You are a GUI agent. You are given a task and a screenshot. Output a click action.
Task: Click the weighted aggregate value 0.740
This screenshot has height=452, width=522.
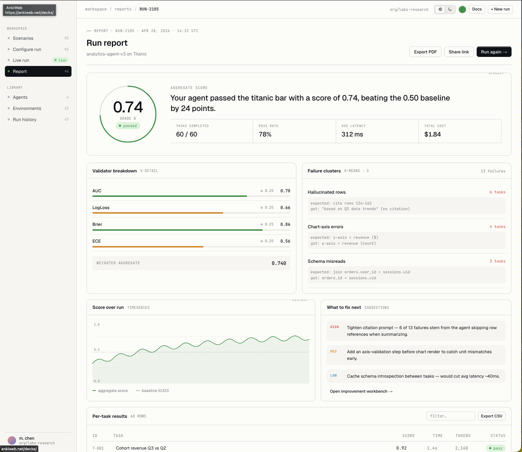click(x=279, y=263)
